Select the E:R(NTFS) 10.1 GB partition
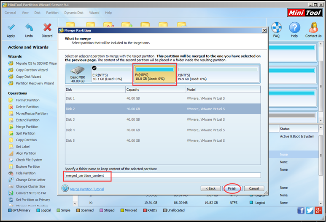Image resolution: width=326 pixels, height=222 pixels. click(x=112, y=74)
